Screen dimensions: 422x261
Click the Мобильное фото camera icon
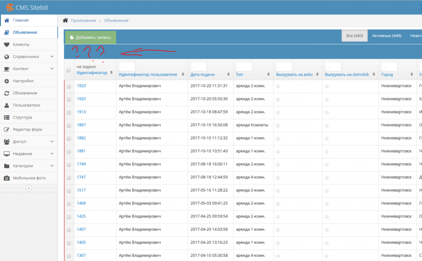(x=7, y=178)
